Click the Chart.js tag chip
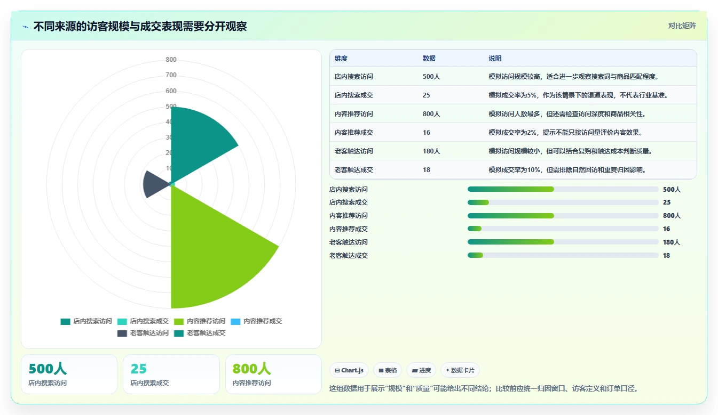The width and height of the screenshot is (718, 415). pos(349,370)
